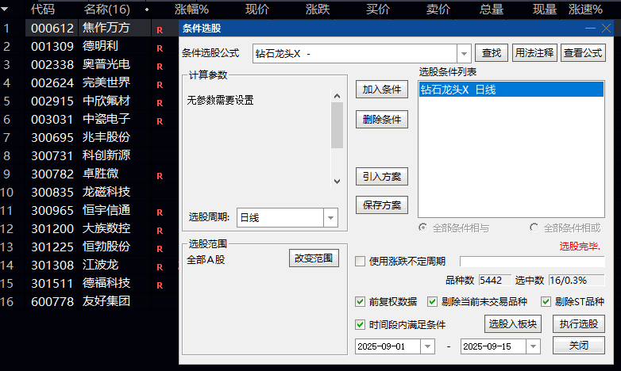Click the 品种数 value 5442

point(495,281)
